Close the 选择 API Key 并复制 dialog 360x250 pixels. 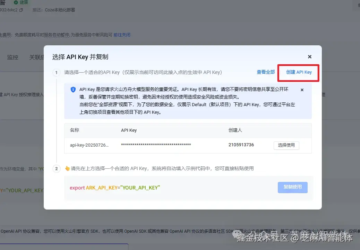coord(309,56)
